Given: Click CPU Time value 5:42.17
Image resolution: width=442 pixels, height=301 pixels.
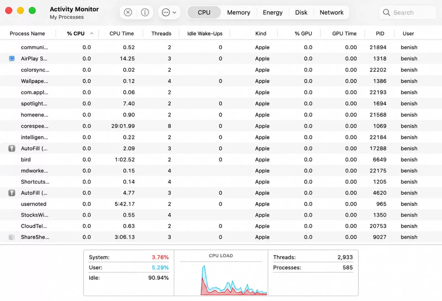Looking at the screenshot, I should (125, 204).
